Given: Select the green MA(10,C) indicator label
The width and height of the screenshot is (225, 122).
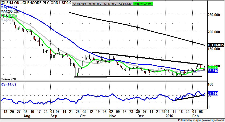Looking at the screenshot, I should click(x=10, y=16).
